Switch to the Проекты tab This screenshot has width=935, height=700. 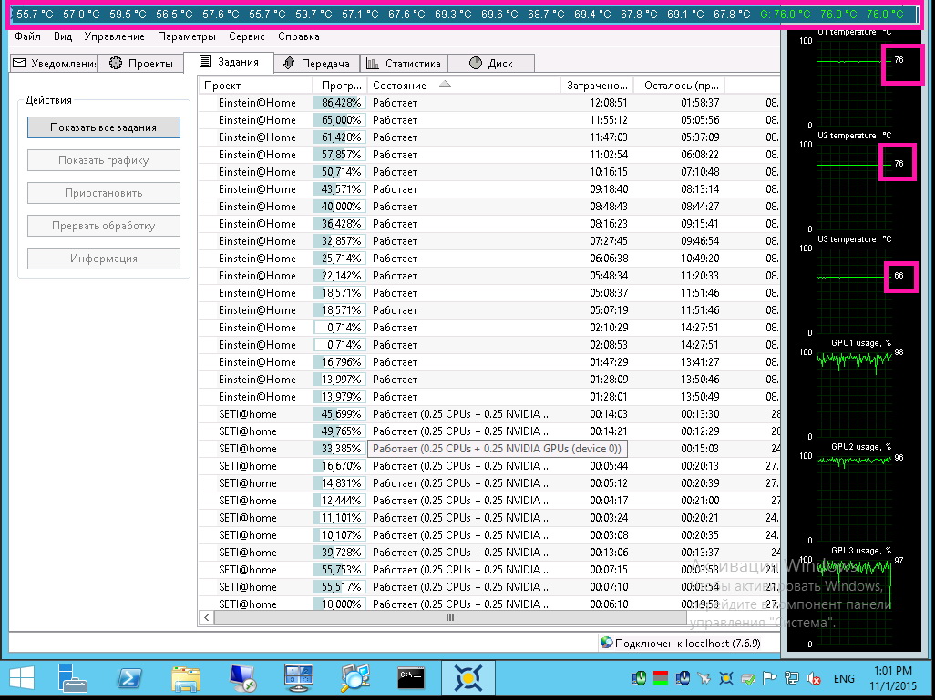pos(140,63)
